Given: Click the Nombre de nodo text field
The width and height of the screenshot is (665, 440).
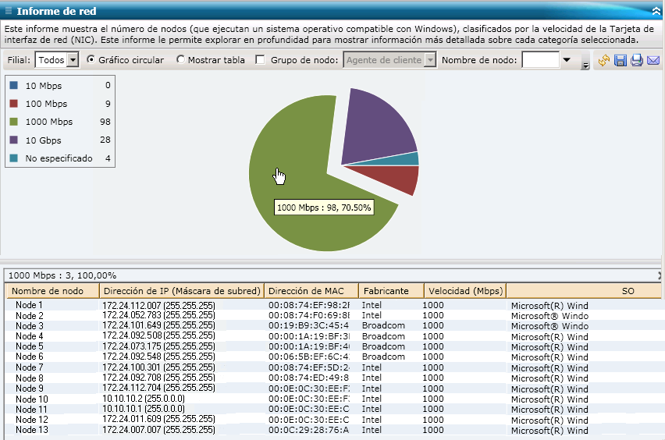Looking at the screenshot, I should (540, 60).
